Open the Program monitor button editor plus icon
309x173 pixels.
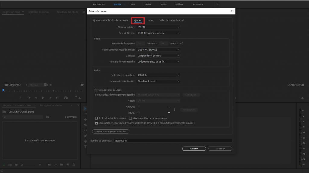(302, 98)
